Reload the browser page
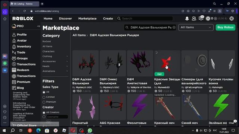Screen dimensions: 239x134 pos(25,11)
